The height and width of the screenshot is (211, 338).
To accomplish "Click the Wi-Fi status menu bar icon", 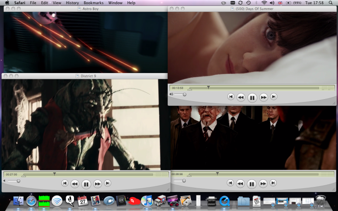I will click(264, 3).
